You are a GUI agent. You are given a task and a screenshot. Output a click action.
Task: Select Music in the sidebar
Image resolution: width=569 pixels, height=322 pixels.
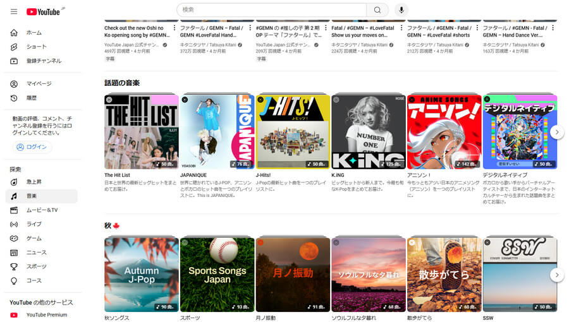32,196
